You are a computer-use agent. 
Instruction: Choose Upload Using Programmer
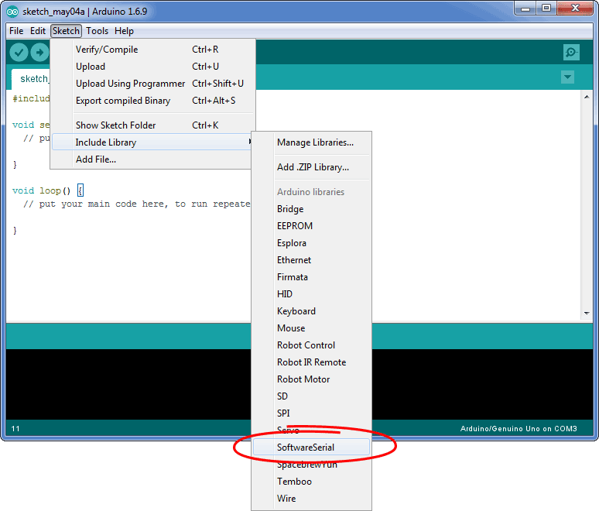[130, 84]
